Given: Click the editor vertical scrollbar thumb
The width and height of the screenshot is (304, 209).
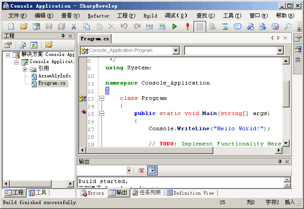Looking at the screenshot, I should (x=286, y=94).
